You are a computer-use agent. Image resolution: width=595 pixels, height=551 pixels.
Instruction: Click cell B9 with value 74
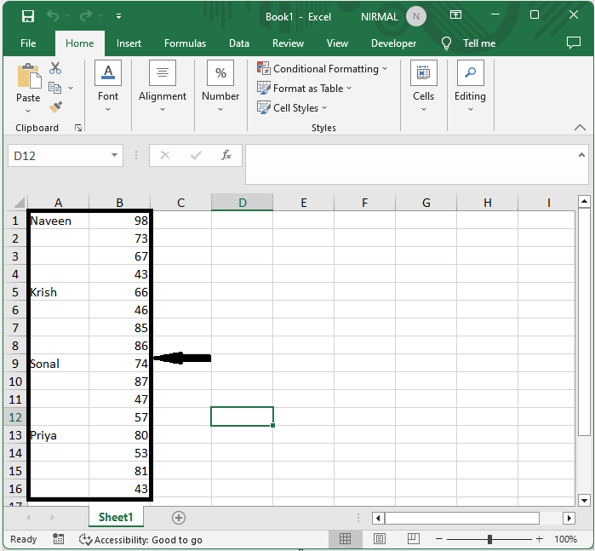119,364
